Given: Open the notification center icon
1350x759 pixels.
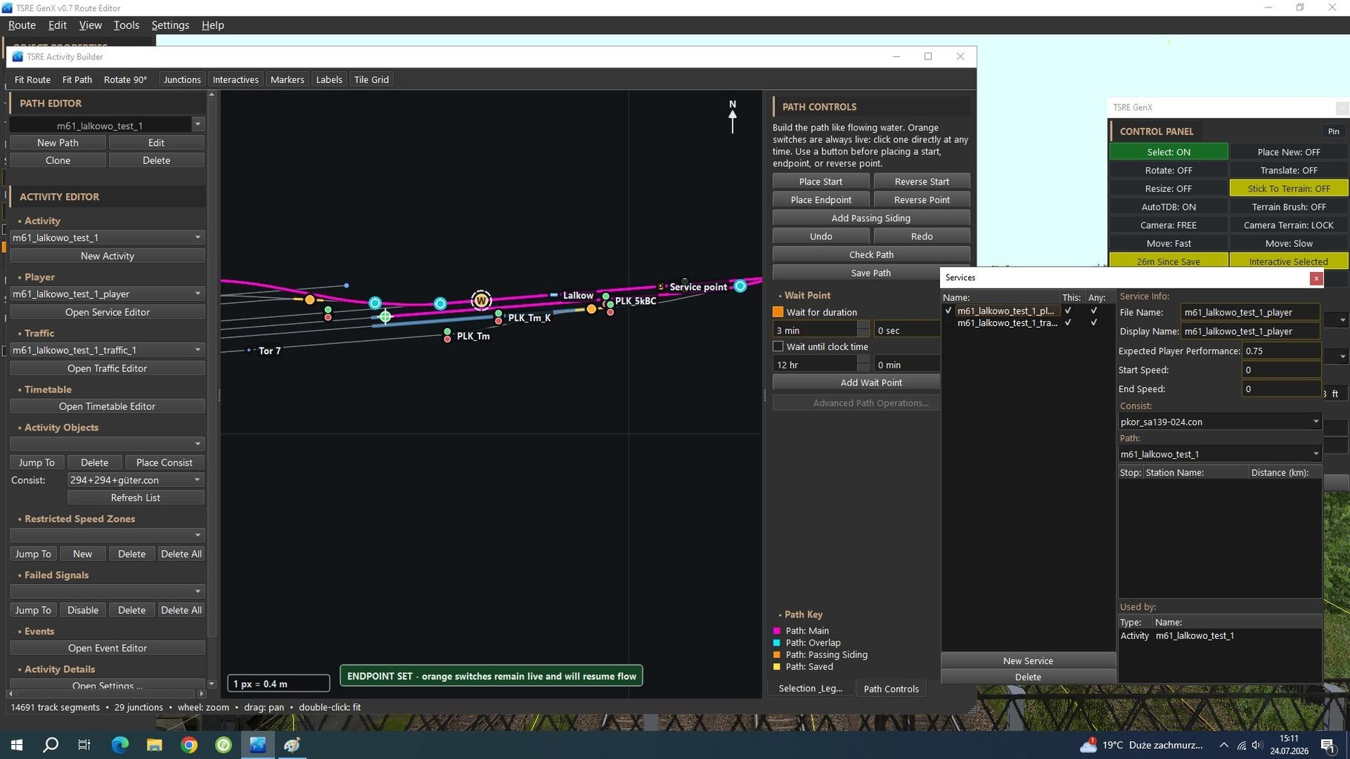Looking at the screenshot, I should click(1328, 745).
